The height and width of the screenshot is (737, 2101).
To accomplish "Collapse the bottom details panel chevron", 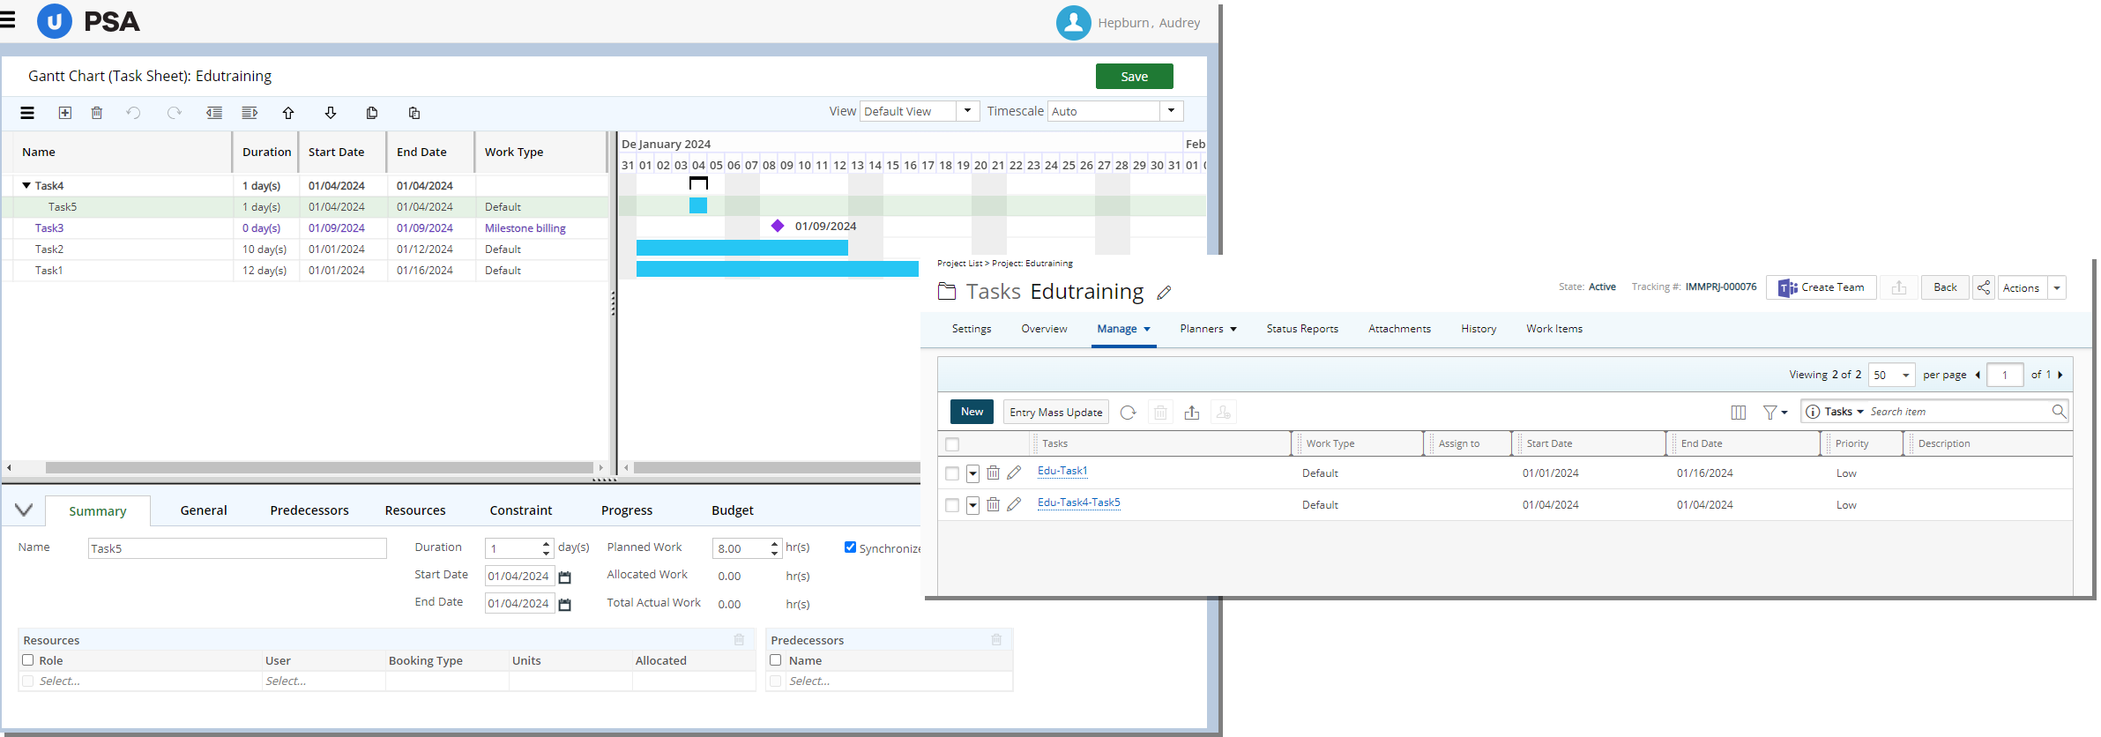I will pos(24,510).
